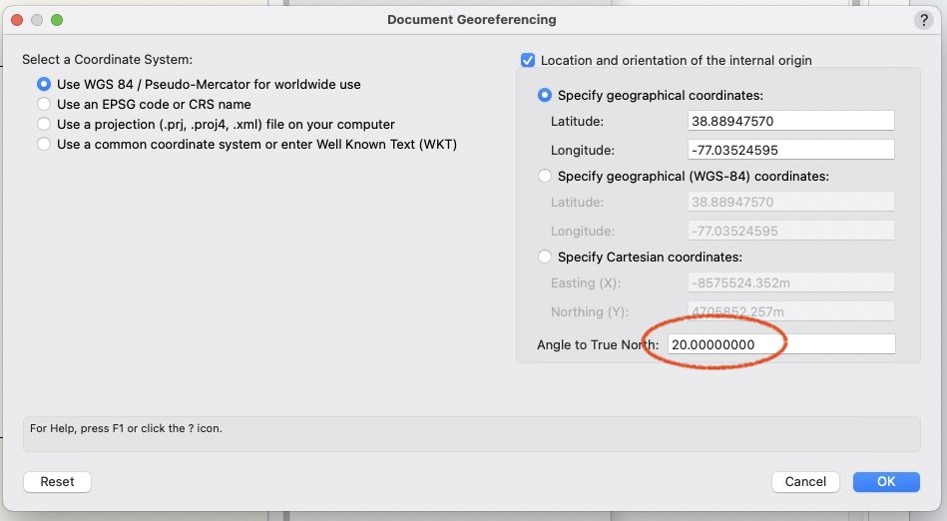Uncheck Location and orientation of internal origin

(529, 60)
